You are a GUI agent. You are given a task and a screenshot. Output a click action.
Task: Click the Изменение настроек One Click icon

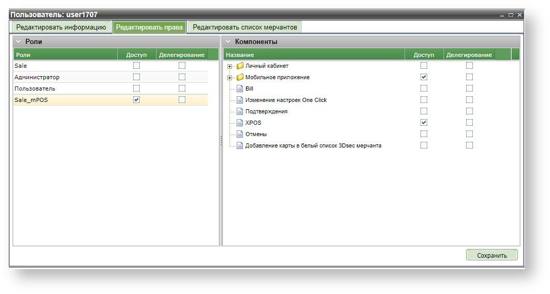[x=240, y=100]
